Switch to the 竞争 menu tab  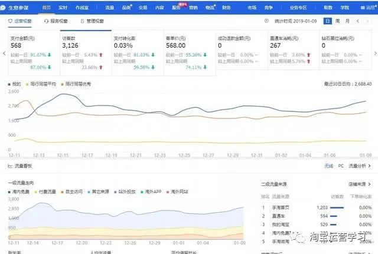pyautogui.click(x=269, y=7)
